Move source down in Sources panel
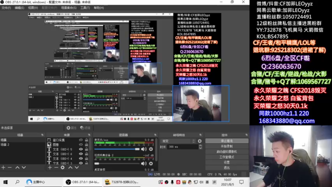The height and width of the screenshot is (187, 332). coord(77,167)
